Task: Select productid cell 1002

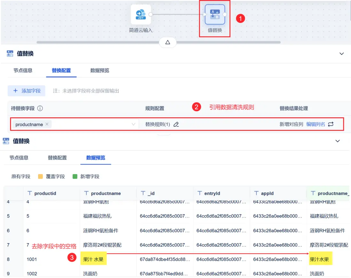Action: click(32, 274)
